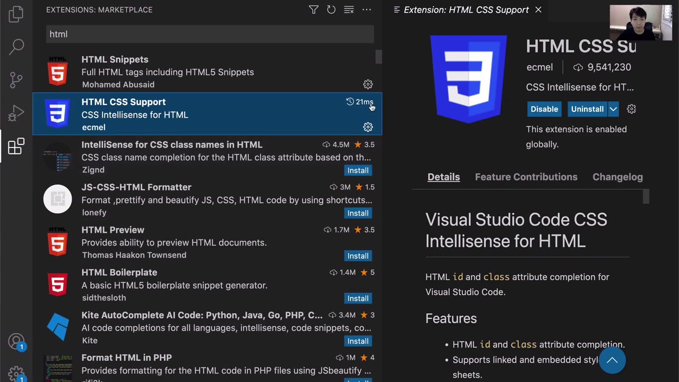This screenshot has width=679, height=382.
Task: Open HTML CSS Support row manage gear
Action: click(x=368, y=127)
